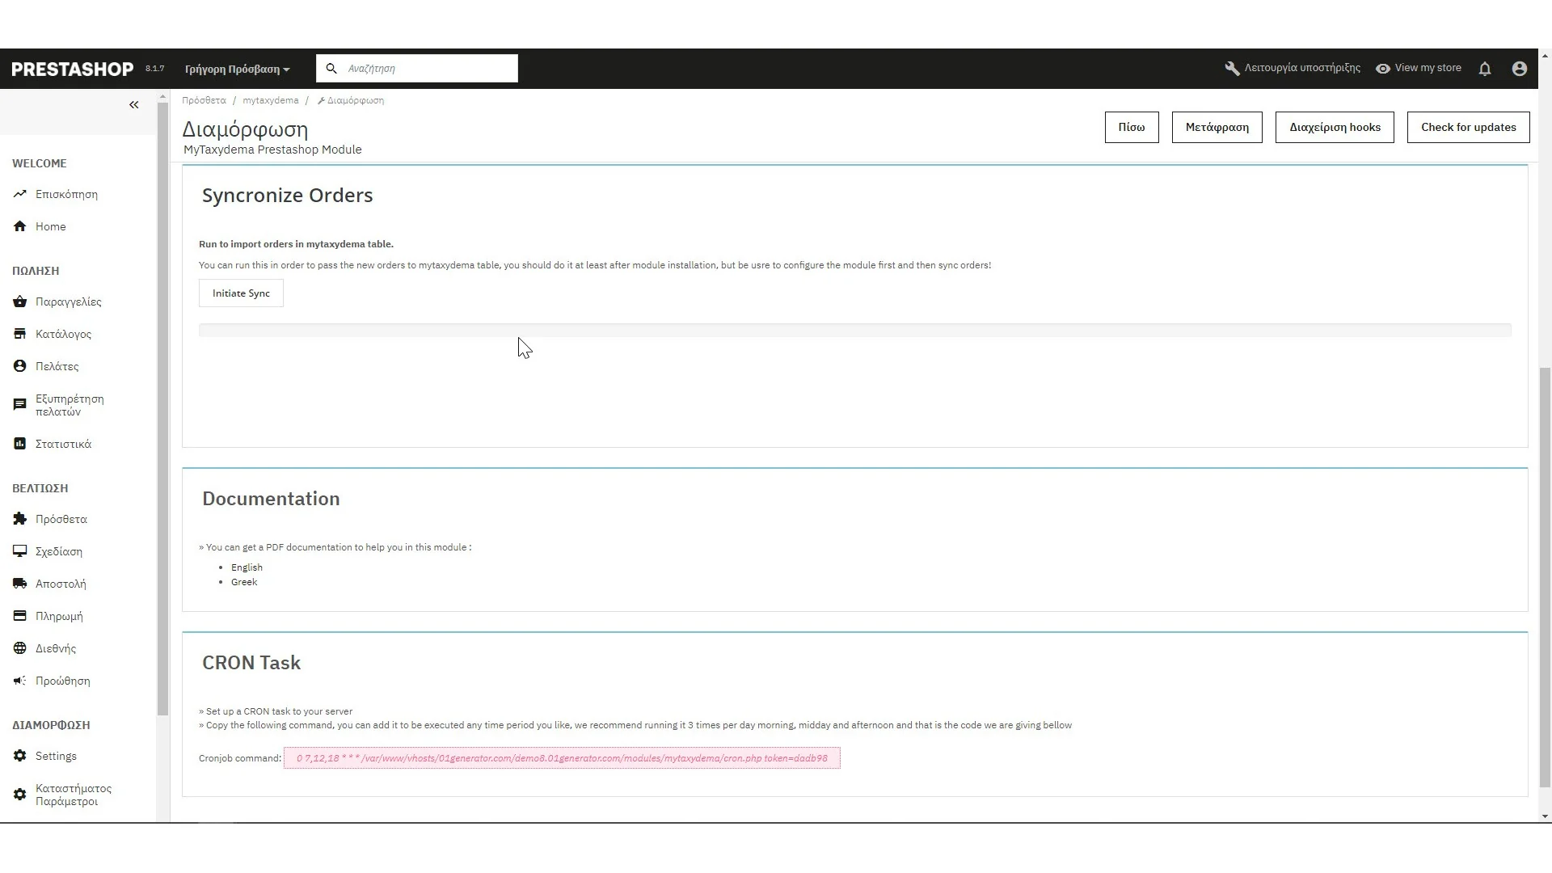Image resolution: width=1552 pixels, height=873 pixels.
Task: Open the Greek documentation link
Action: [x=244, y=582]
